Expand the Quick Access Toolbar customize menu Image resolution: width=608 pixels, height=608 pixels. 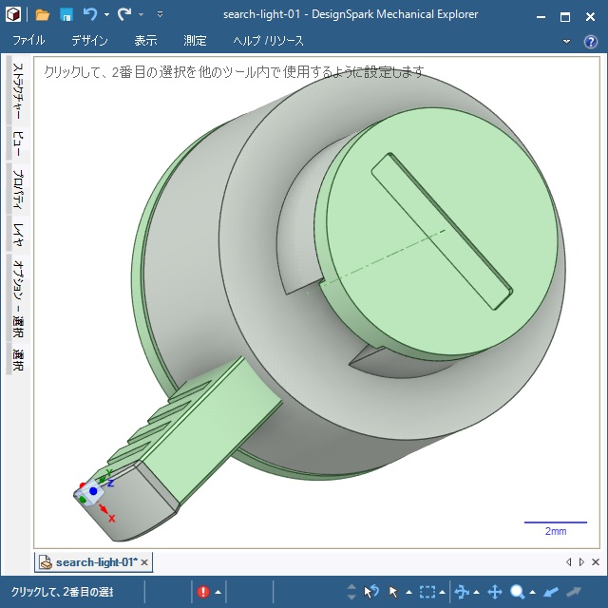click(160, 15)
